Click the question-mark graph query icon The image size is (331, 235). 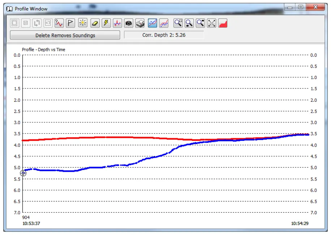coord(59,23)
